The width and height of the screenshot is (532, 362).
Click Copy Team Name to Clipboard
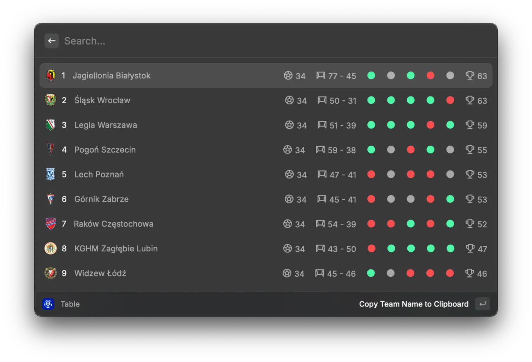[x=414, y=304]
